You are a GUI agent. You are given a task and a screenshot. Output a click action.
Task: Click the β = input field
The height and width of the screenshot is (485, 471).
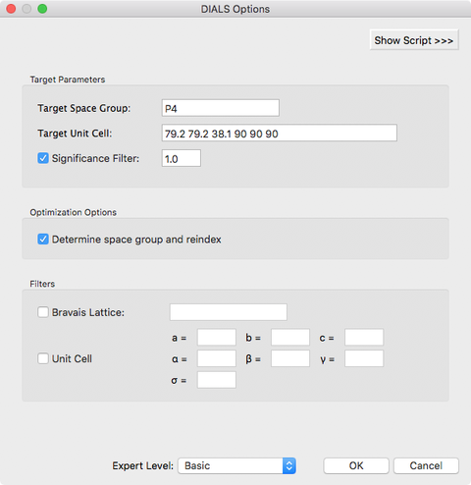click(x=290, y=358)
